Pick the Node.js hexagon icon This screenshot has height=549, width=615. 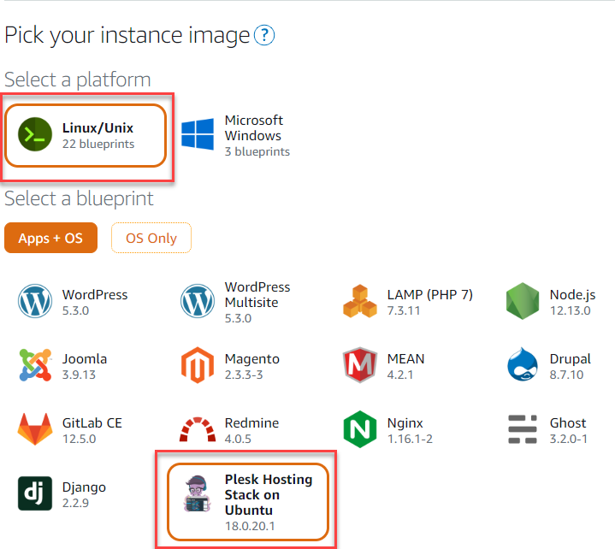[x=523, y=301]
